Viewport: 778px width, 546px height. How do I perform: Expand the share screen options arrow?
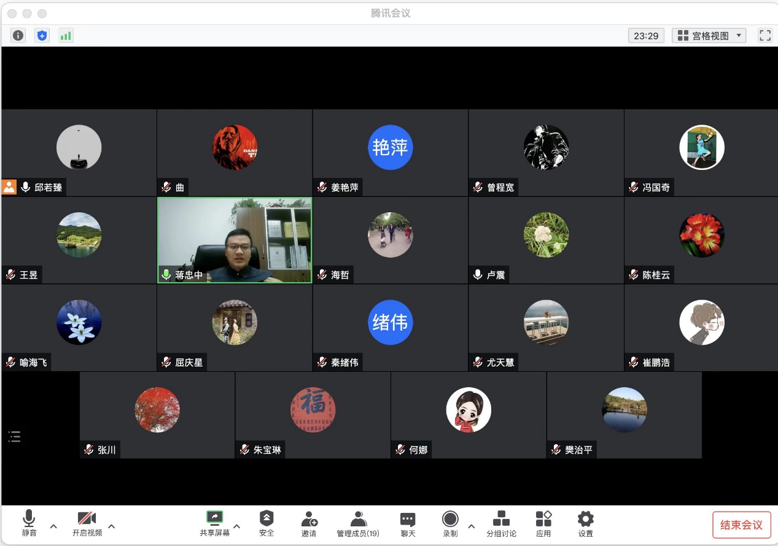(x=237, y=526)
